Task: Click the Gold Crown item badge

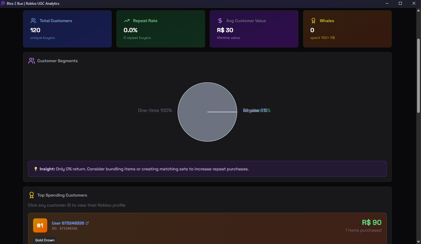Action: click(x=45, y=240)
